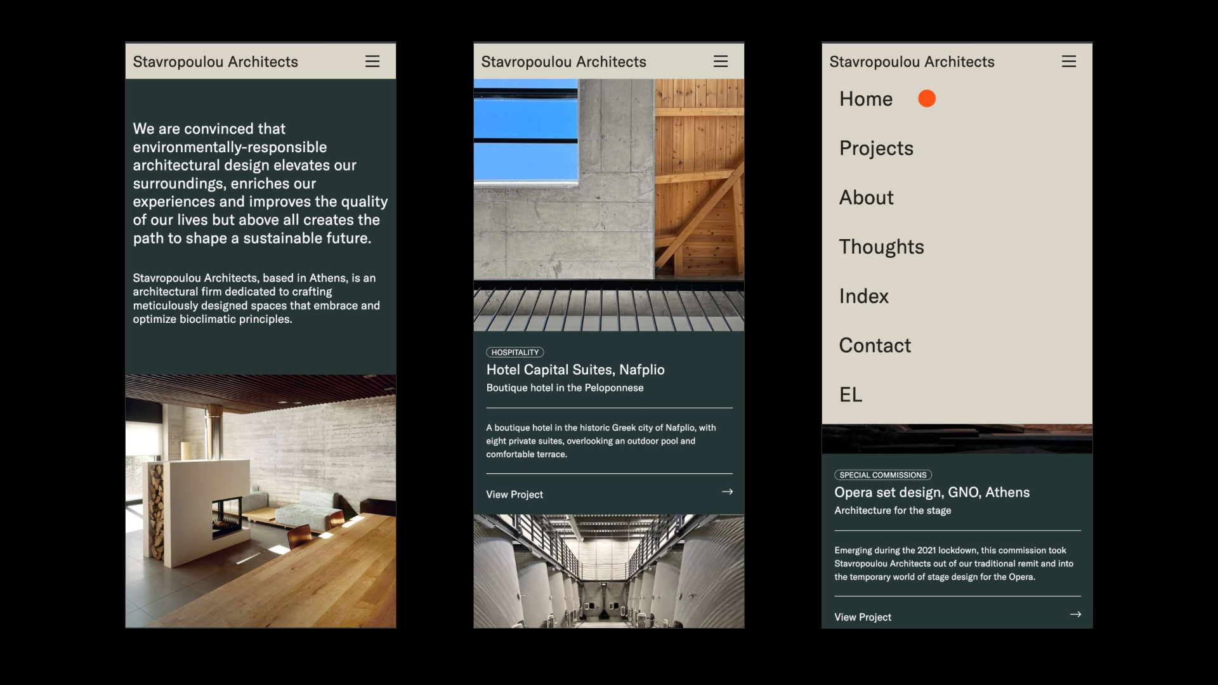Open the Hotel Capital Suites, Nafplio title
1218x685 pixels.
point(575,370)
